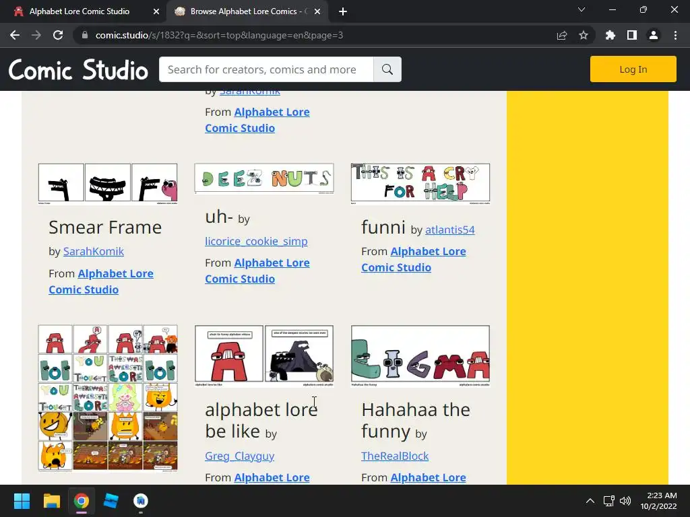This screenshot has height=517, width=690.
Task: Open Alphabet Lore Comic Studio link under funni
Action: coord(414,259)
